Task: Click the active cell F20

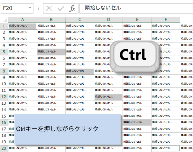Action: pos(166,148)
